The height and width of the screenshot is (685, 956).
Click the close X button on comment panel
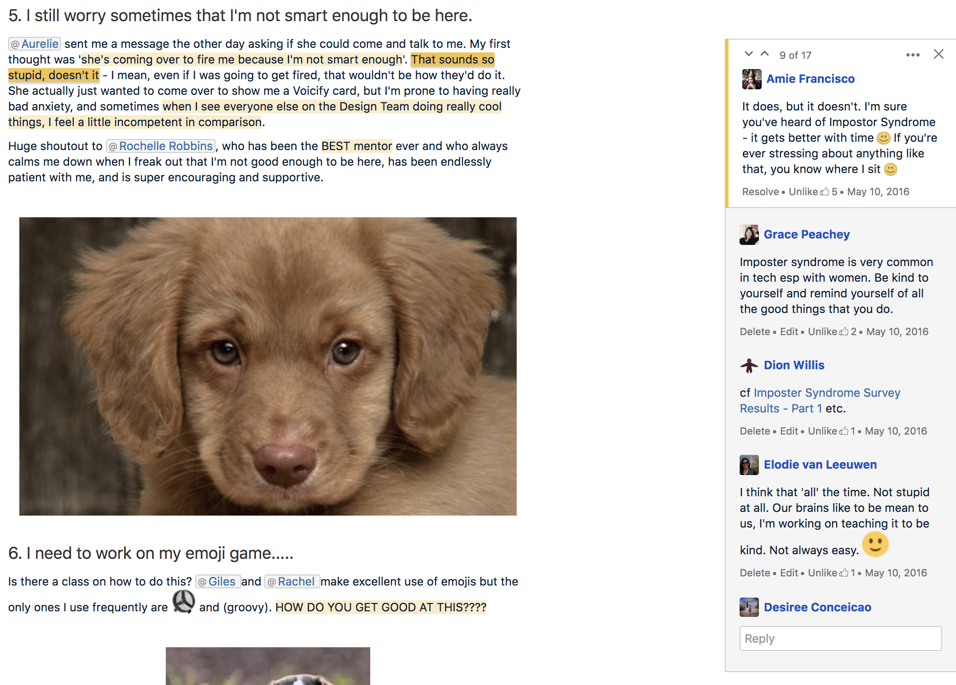[x=938, y=54]
